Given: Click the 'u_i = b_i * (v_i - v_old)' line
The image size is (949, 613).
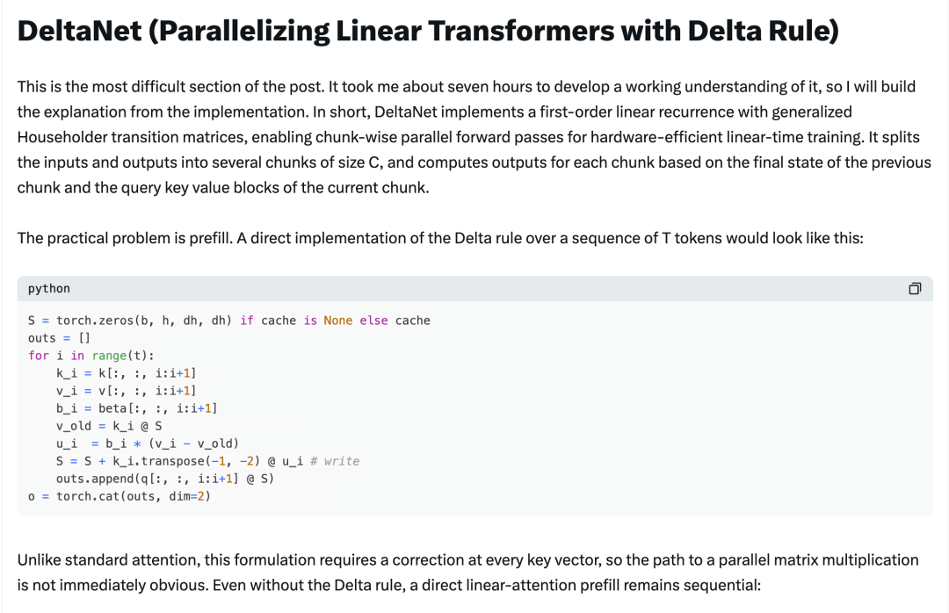Looking at the screenshot, I should 148,443.
